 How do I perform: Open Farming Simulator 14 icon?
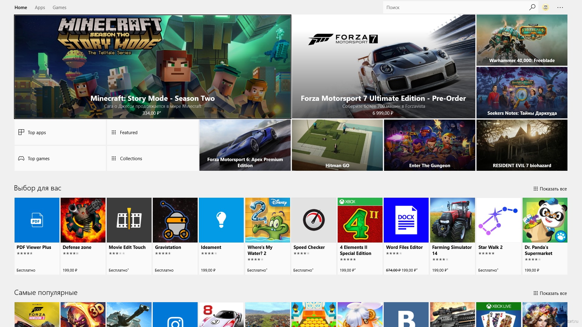(x=453, y=220)
